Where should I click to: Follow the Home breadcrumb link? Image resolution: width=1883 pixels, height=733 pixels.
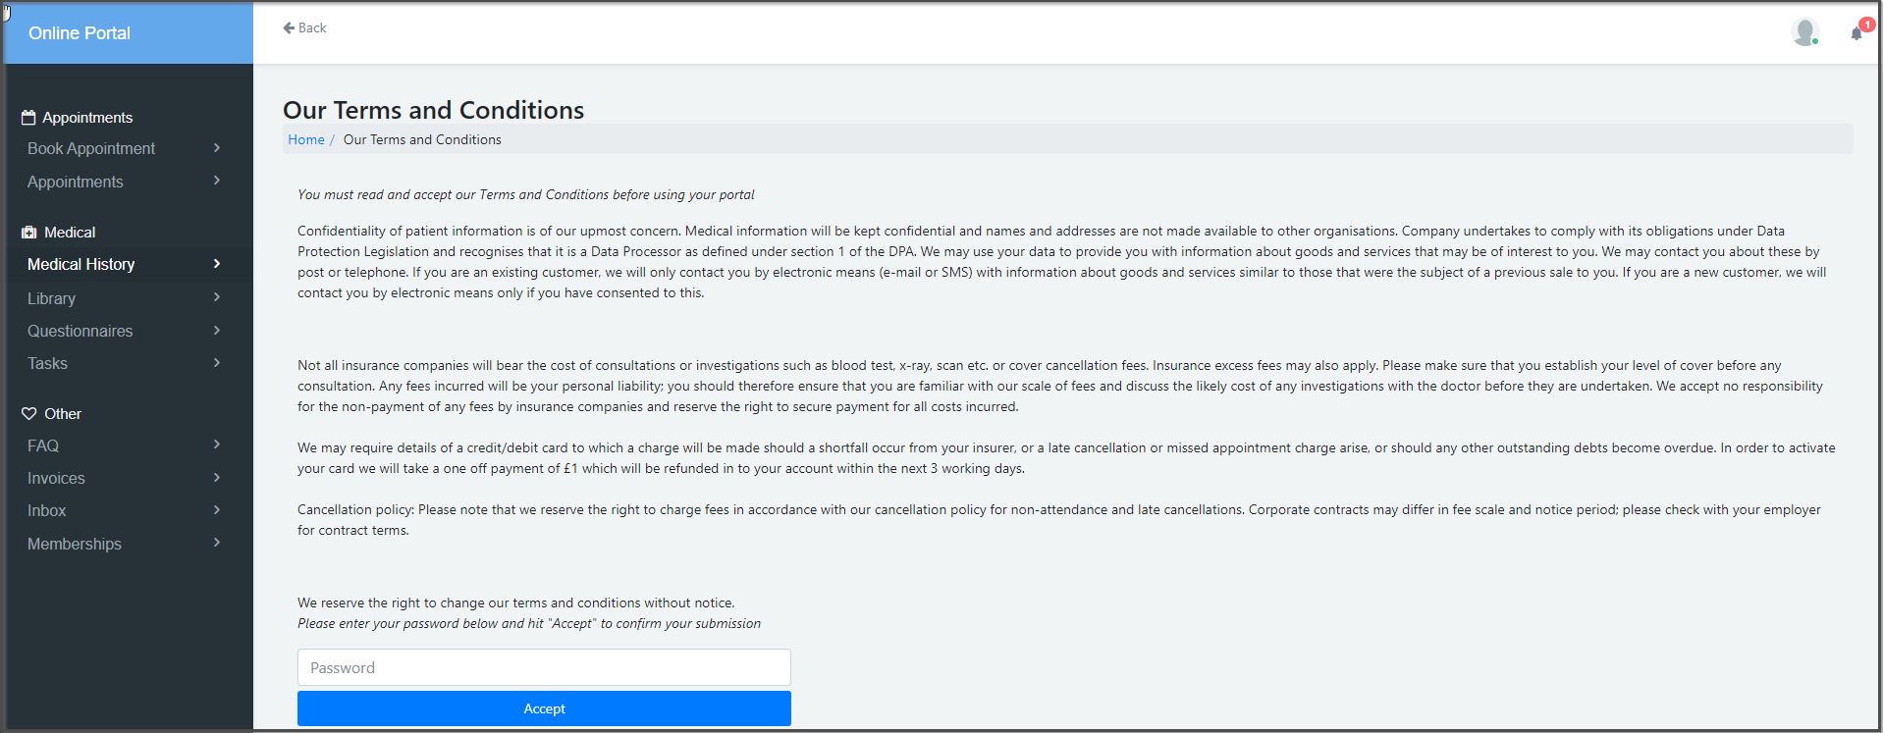pyautogui.click(x=305, y=139)
